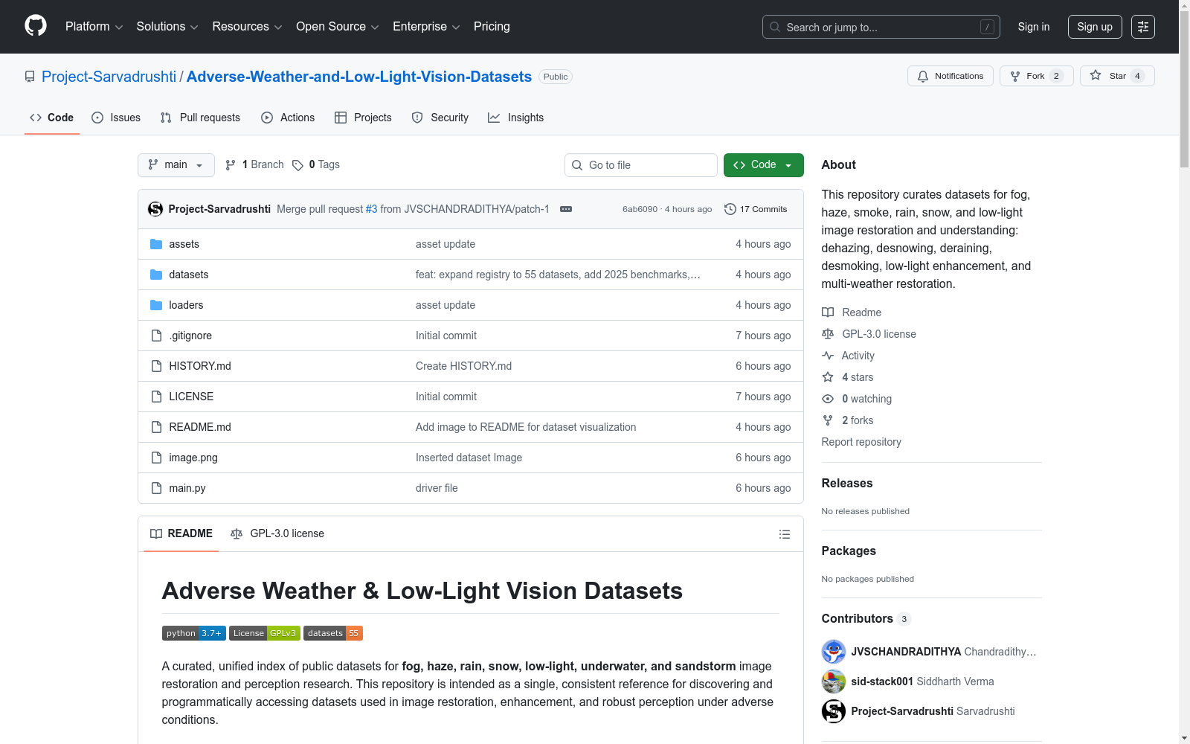Open the README outline icon
1190x744 pixels.
click(784, 534)
